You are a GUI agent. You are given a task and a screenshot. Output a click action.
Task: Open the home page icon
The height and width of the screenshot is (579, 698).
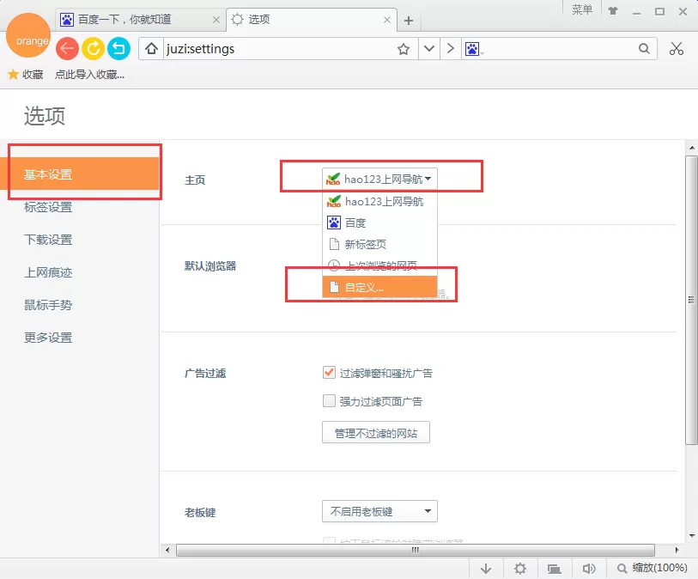(x=151, y=49)
